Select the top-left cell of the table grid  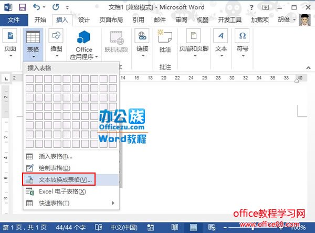(30, 79)
